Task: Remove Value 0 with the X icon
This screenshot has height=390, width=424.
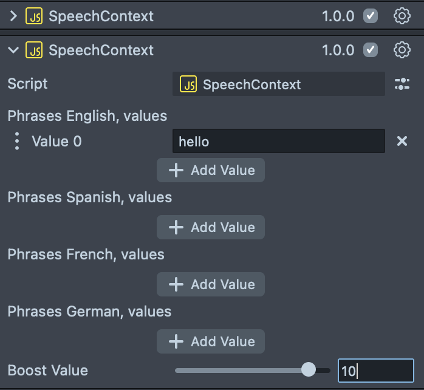Action: [x=402, y=141]
